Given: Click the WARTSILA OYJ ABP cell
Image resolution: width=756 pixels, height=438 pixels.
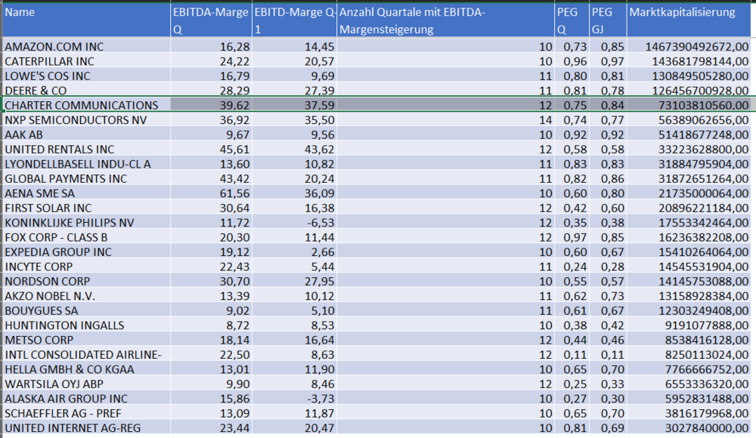Looking at the screenshot, I should coord(86,384).
